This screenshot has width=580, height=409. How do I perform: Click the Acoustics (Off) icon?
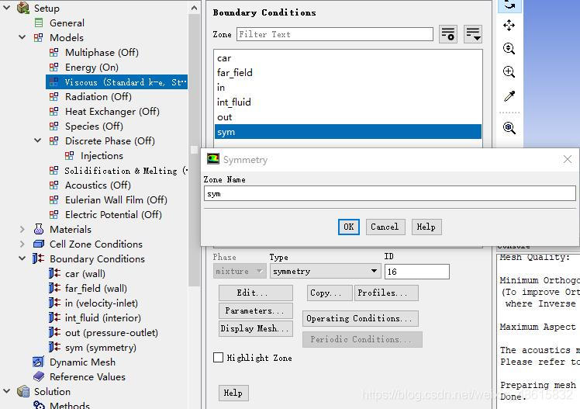(x=54, y=185)
